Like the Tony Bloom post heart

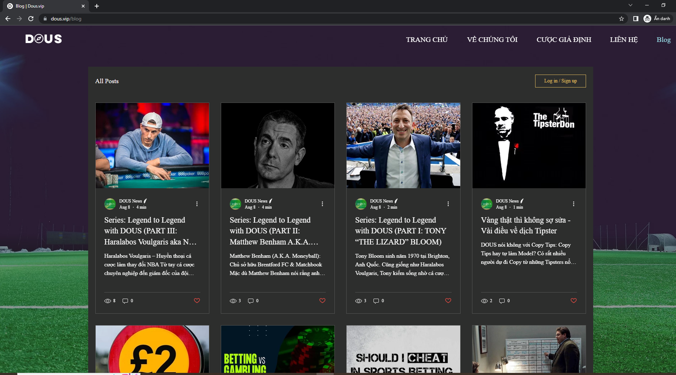[x=448, y=300]
